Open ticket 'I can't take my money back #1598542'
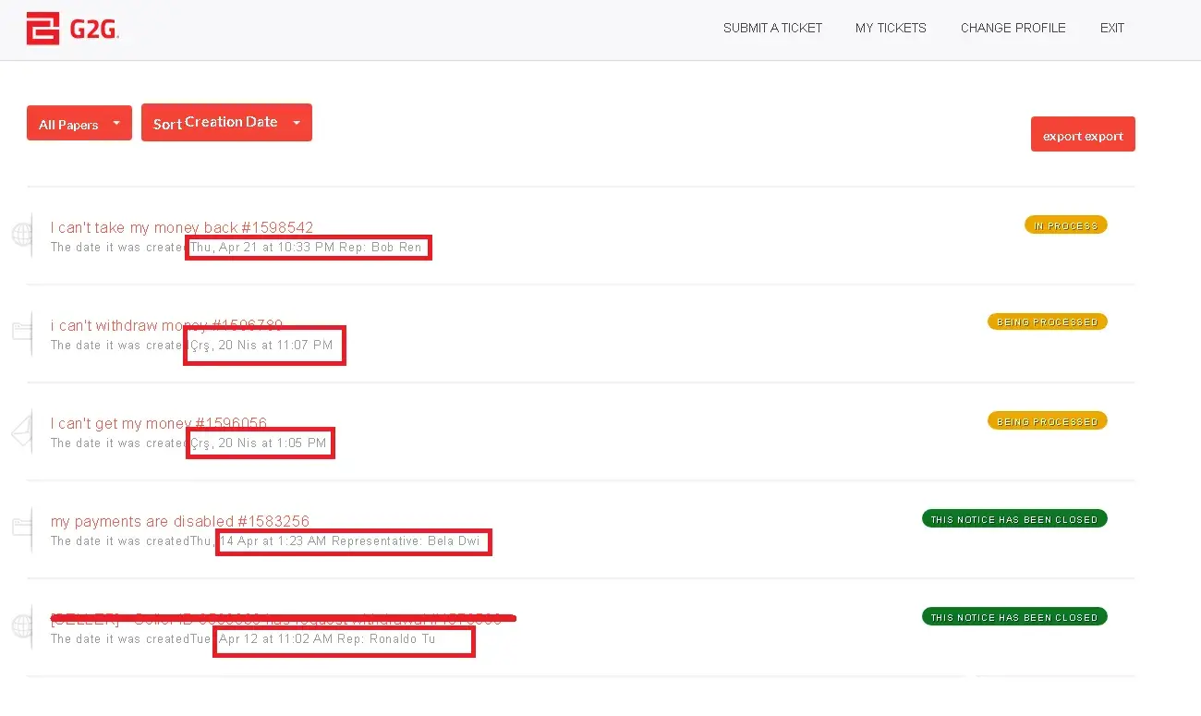The height and width of the screenshot is (716, 1201). [182, 227]
